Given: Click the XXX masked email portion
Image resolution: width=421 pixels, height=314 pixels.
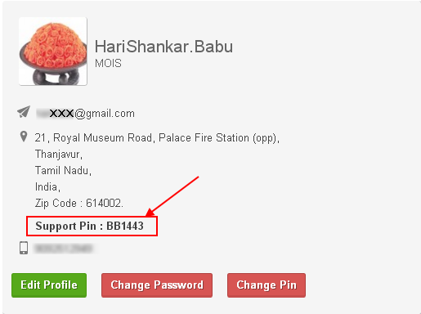Looking at the screenshot, I should (62, 113).
